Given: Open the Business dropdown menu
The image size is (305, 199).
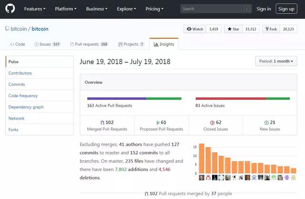Looking at the screenshot, I should (97, 9).
